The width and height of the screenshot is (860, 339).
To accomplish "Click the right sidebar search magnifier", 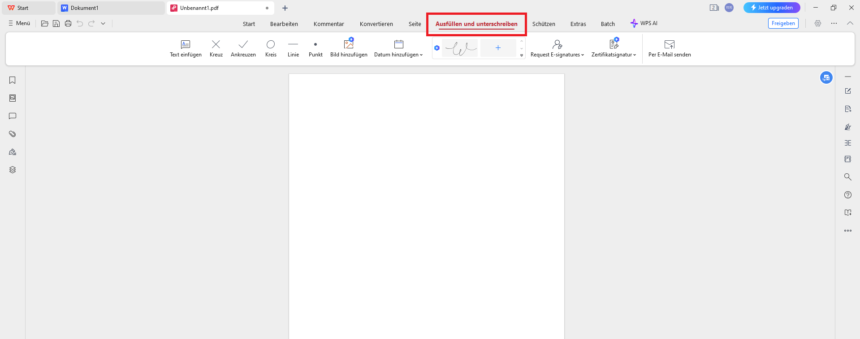I will (848, 177).
